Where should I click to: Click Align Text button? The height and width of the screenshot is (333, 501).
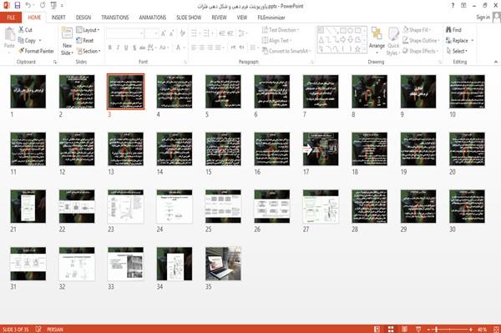(x=276, y=40)
